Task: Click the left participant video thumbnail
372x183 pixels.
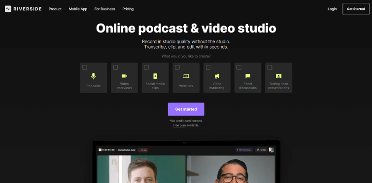Action: click(x=141, y=169)
